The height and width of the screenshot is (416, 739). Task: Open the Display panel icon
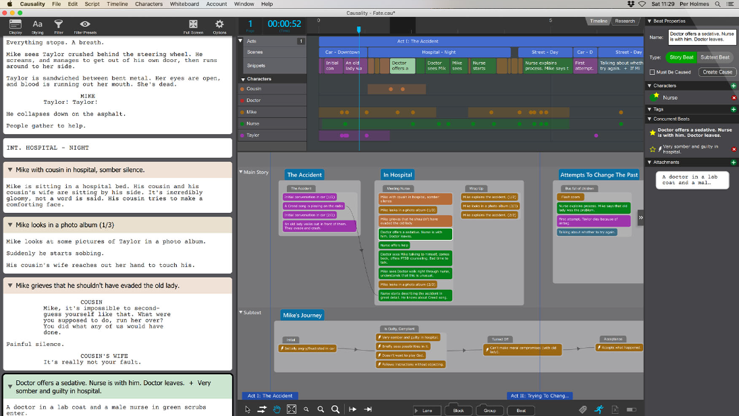15,25
